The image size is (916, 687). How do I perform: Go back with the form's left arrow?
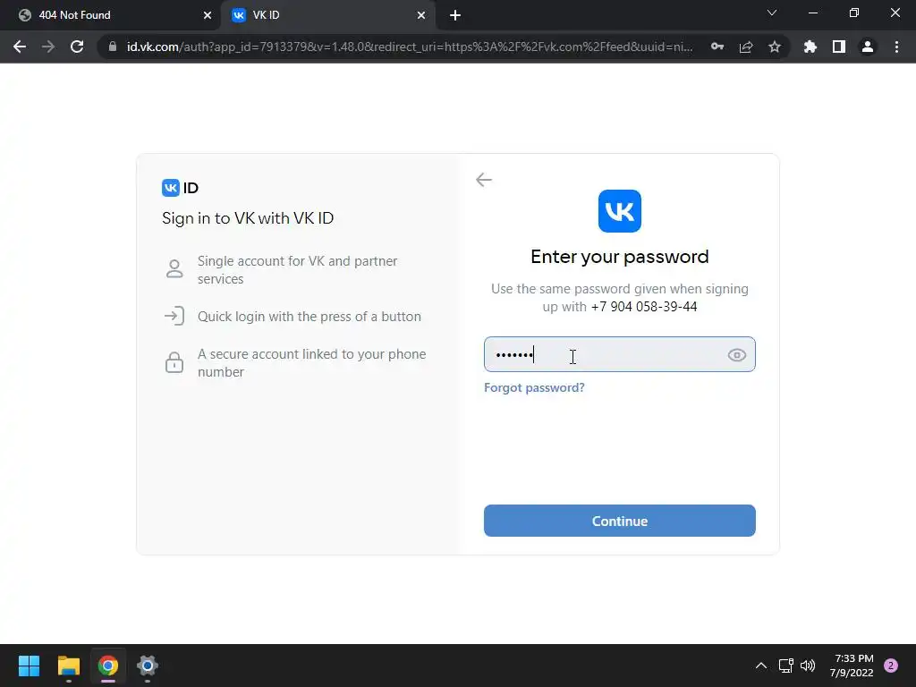484,179
